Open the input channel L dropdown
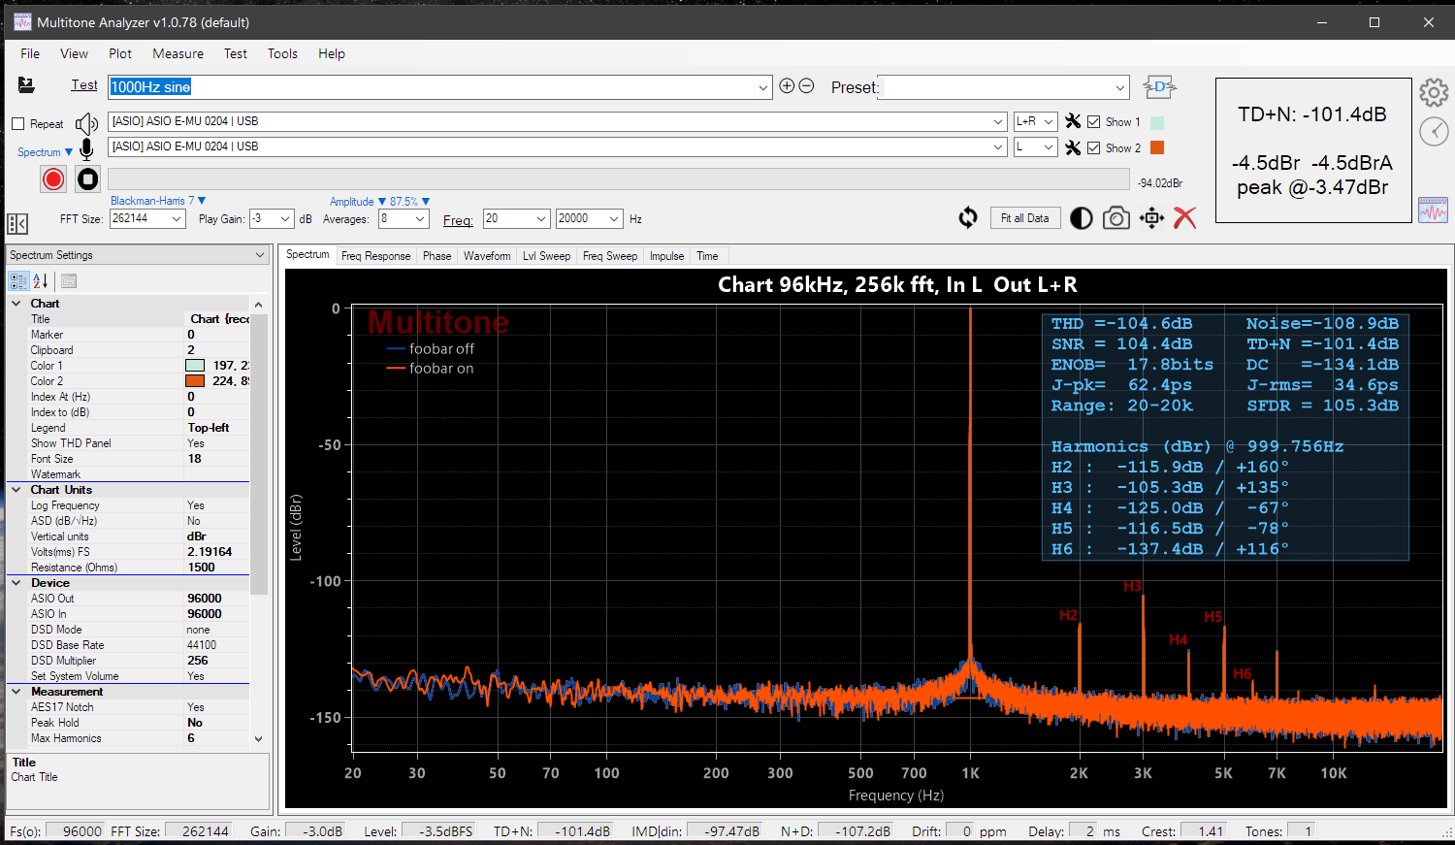This screenshot has height=845, width=1455. 1049,147
